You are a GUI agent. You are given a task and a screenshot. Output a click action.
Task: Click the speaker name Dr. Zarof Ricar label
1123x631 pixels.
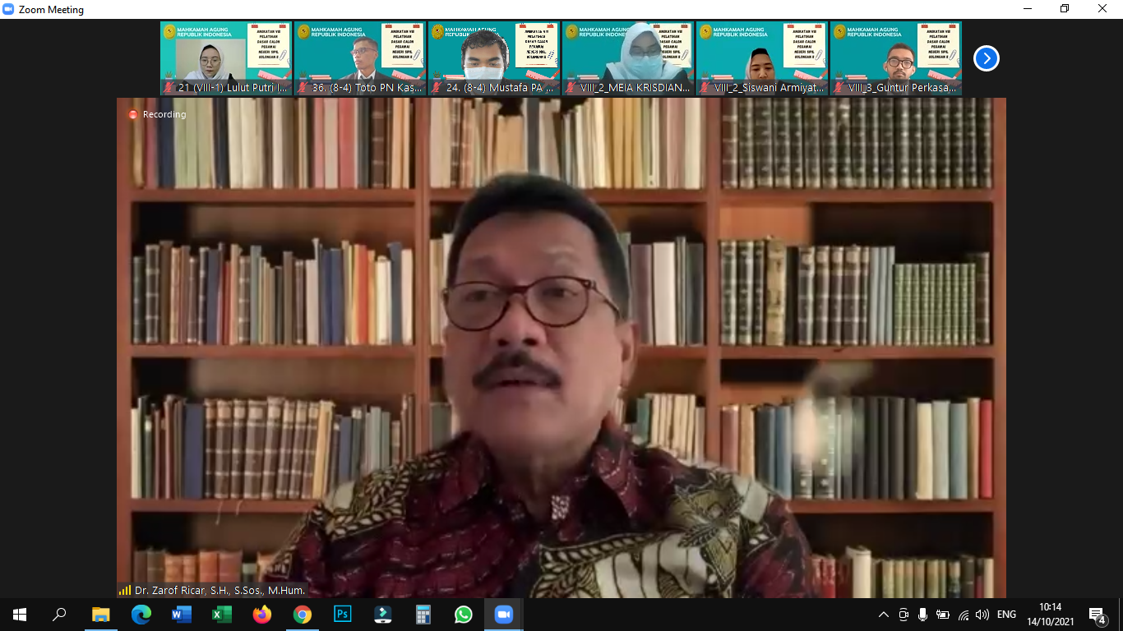(220, 590)
